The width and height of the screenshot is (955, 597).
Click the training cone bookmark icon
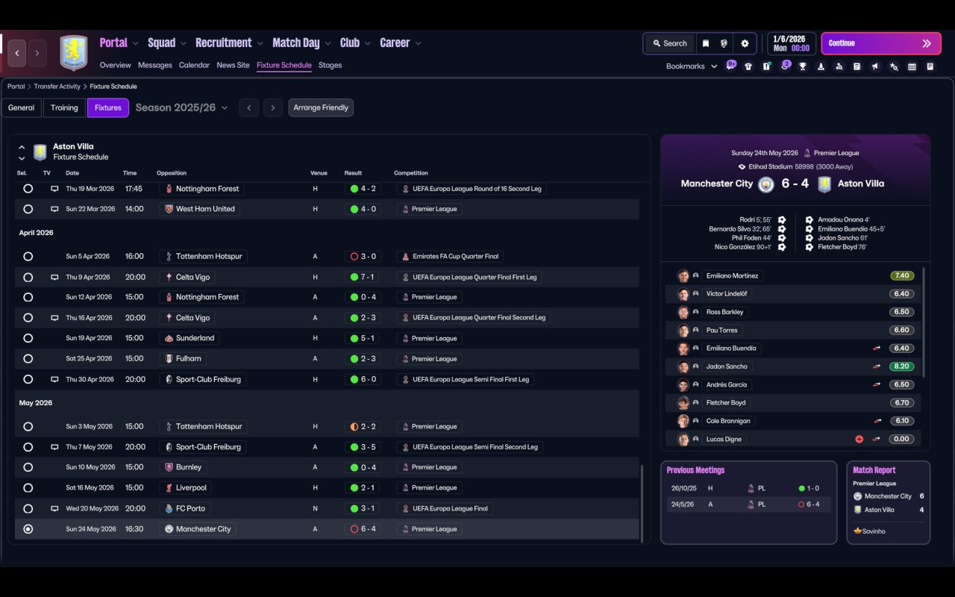(x=821, y=66)
